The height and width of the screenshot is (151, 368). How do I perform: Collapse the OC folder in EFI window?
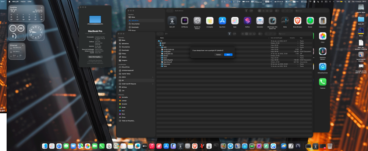coord(159,45)
